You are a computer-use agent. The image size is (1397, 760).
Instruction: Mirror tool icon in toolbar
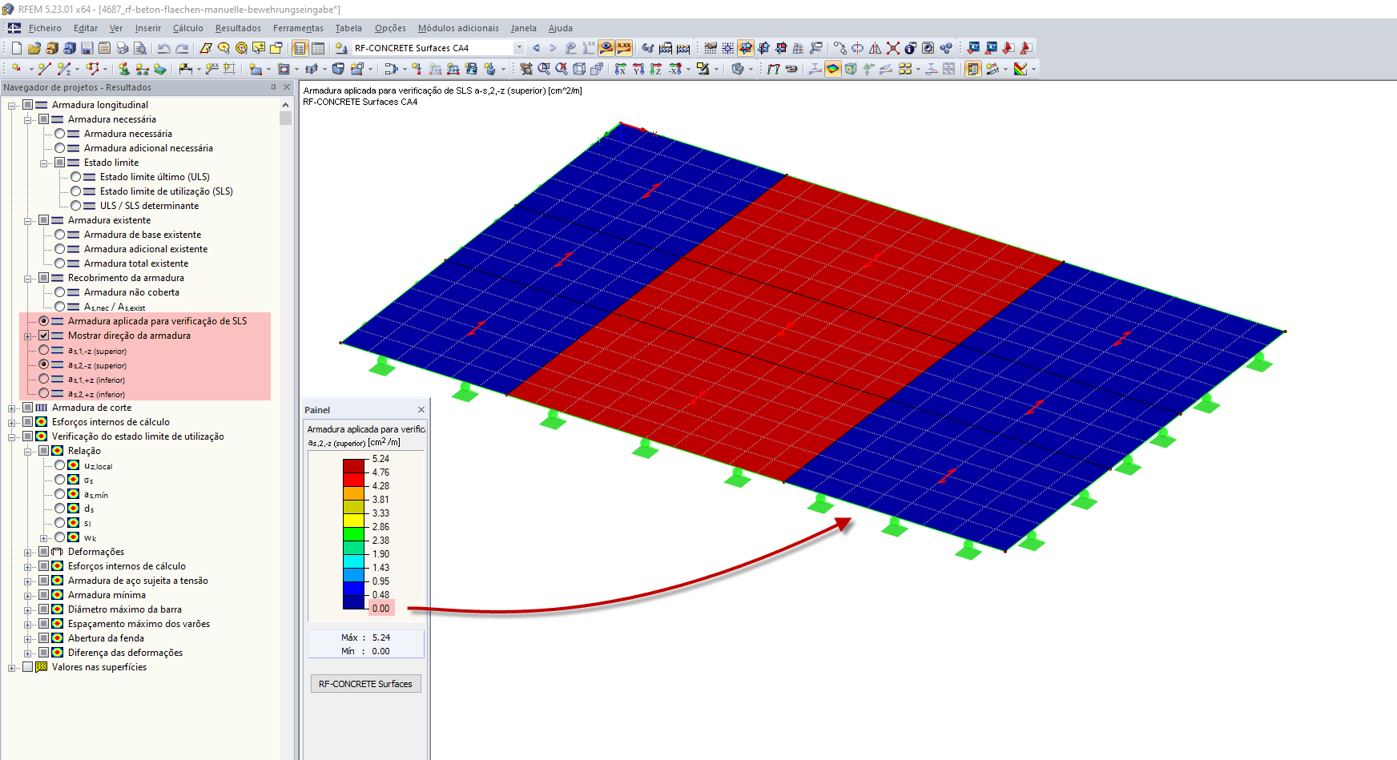[875, 48]
